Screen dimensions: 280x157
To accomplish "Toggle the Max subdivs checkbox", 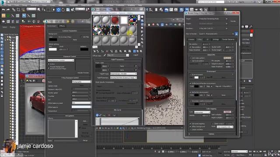I will 190,47.
